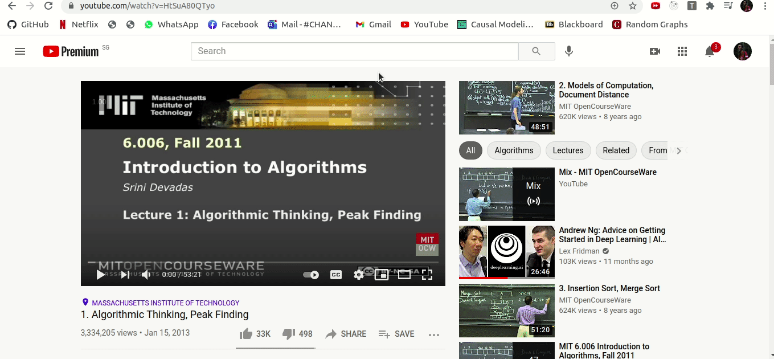Switch to miniplayer mode
Viewport: 774px width, 359px height.
(x=382, y=275)
